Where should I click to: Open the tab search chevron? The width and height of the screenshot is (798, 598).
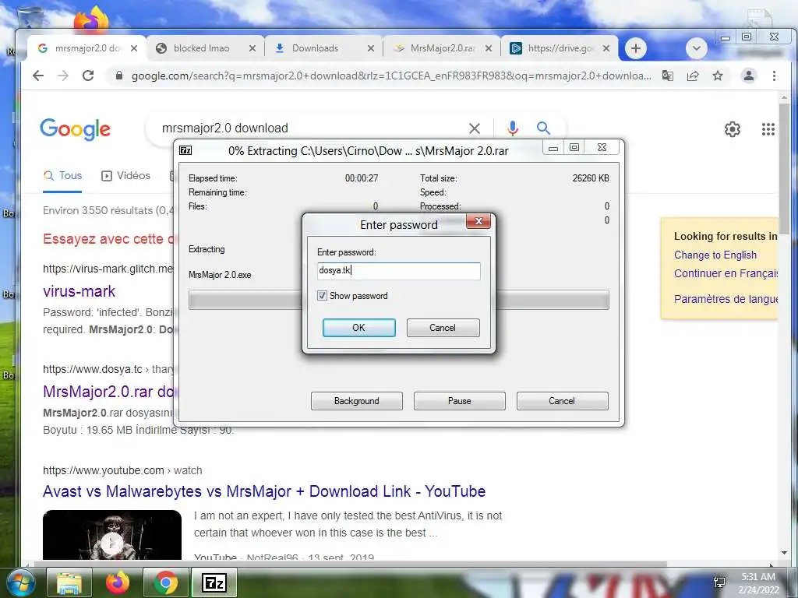(697, 48)
